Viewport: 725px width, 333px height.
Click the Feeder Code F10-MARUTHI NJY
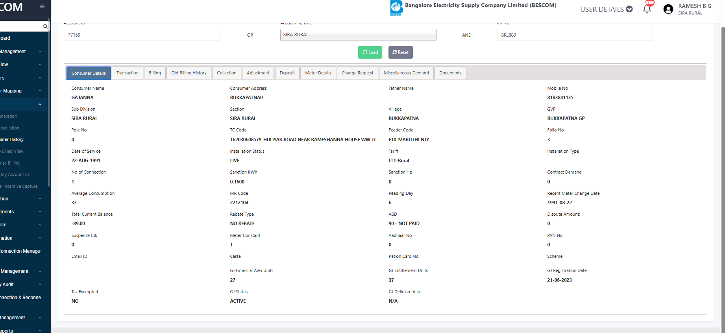409,140
